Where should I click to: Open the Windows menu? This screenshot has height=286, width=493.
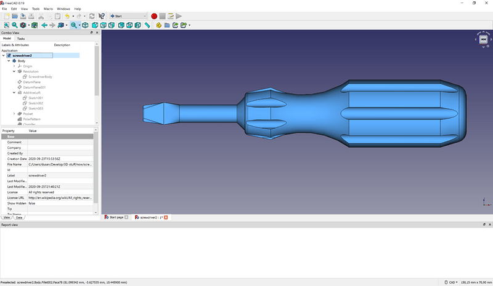pos(63,9)
